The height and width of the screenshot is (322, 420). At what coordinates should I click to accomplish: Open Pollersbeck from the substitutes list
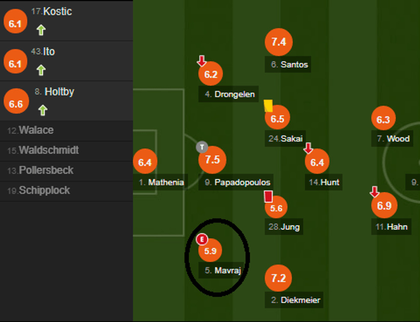tap(46, 170)
